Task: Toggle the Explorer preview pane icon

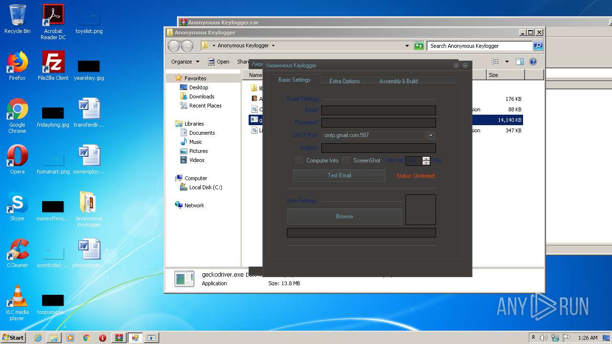Action: tap(520, 62)
